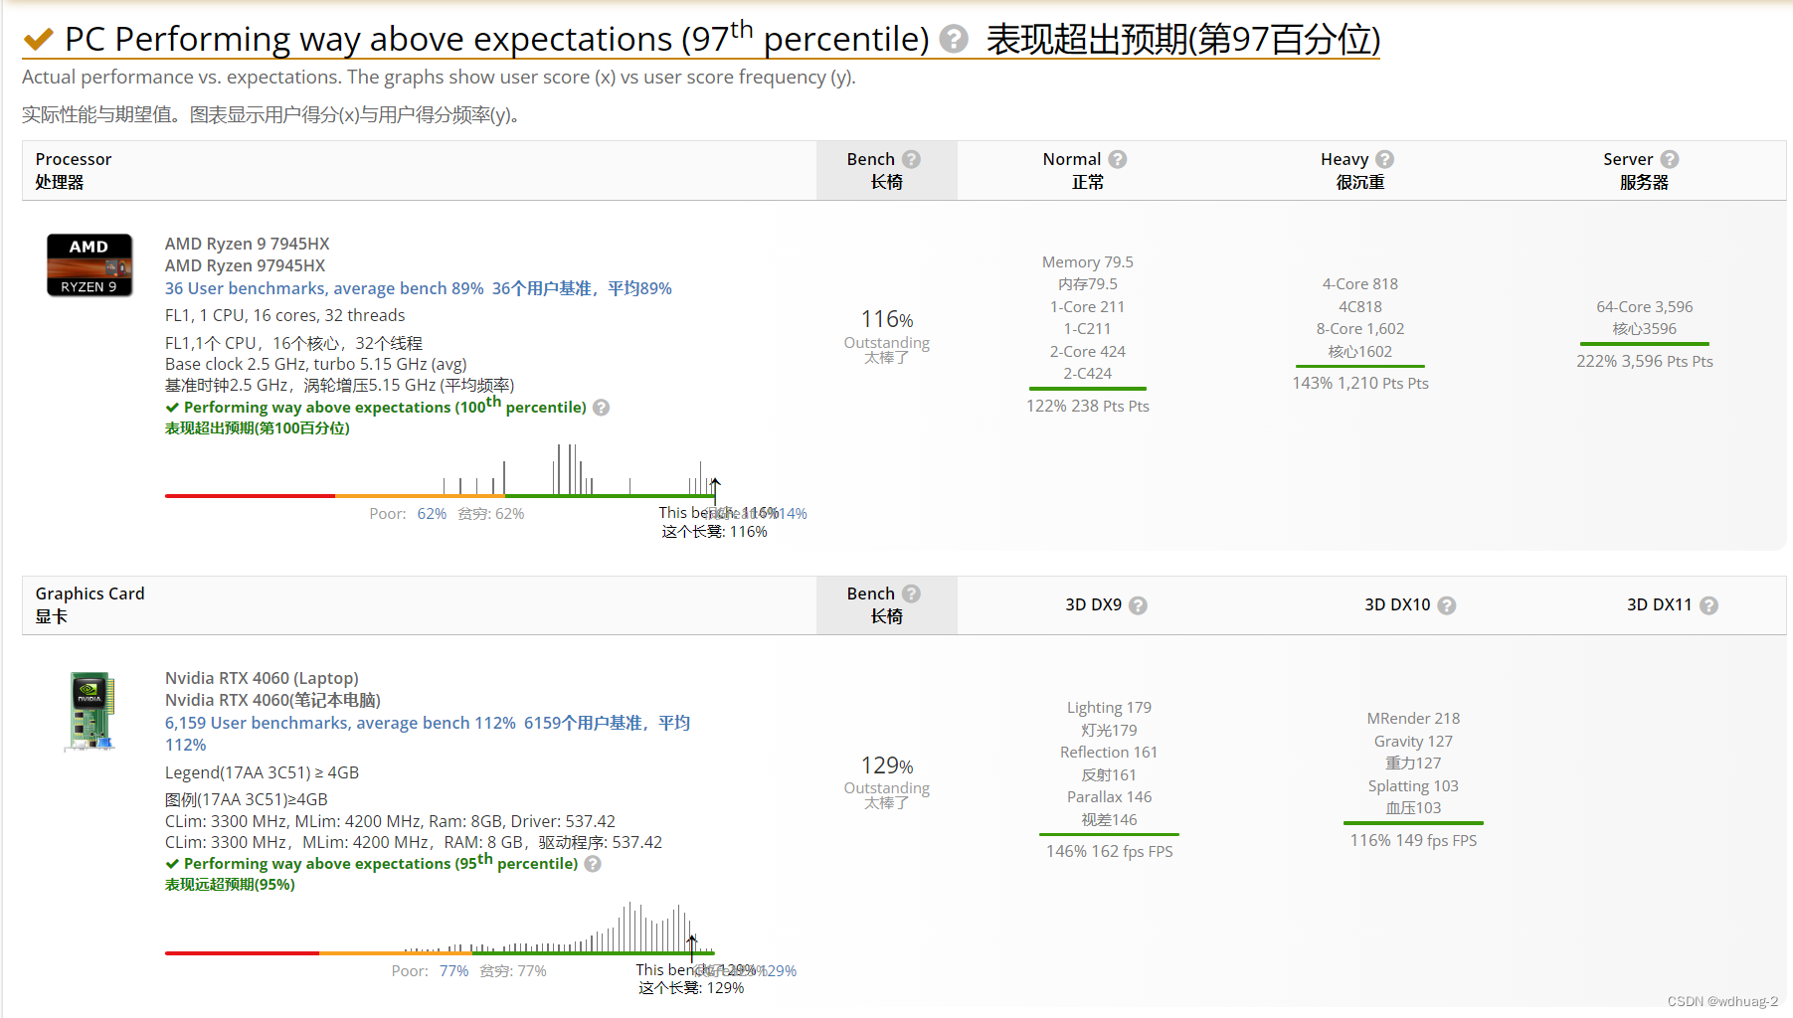Click the Processor section header
1793x1018 pixels.
pyautogui.click(x=74, y=159)
